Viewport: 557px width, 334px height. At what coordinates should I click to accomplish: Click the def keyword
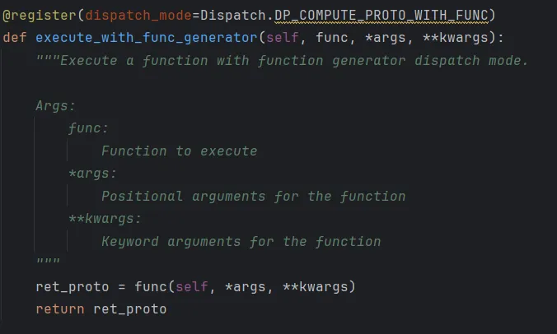pyautogui.click(x=15, y=38)
